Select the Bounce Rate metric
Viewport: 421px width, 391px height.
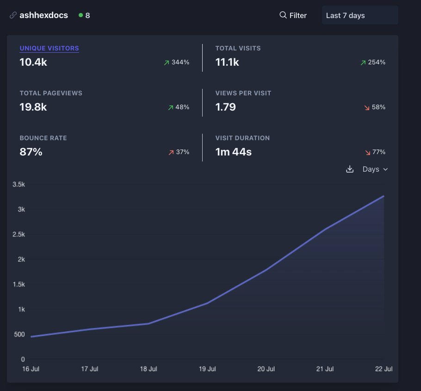(x=43, y=138)
